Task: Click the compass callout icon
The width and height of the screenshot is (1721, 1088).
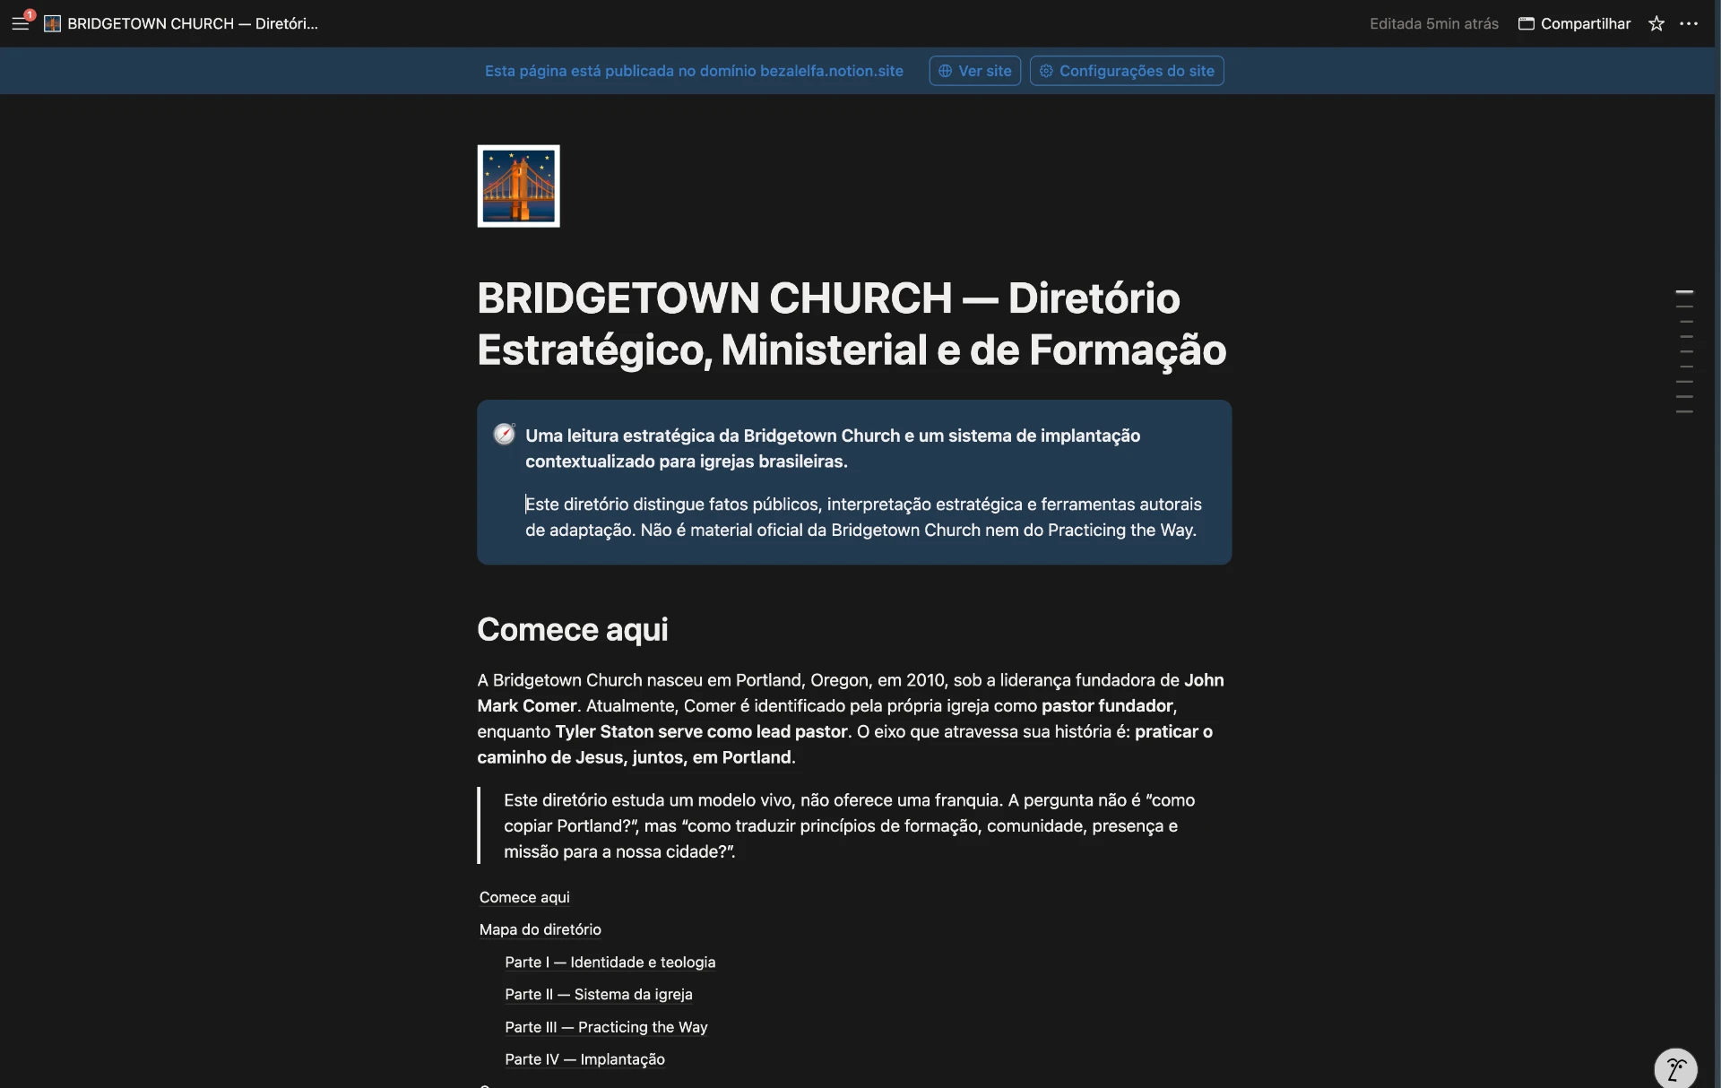Action: pyautogui.click(x=505, y=435)
